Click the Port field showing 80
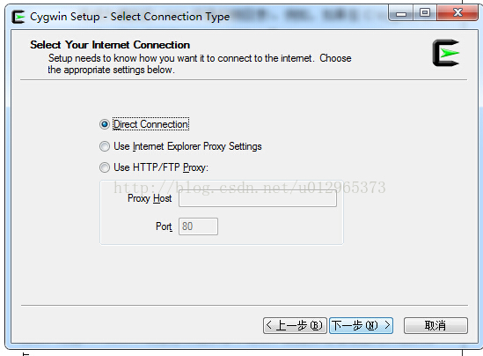Viewport: 483px width, 356px height. coord(198,226)
